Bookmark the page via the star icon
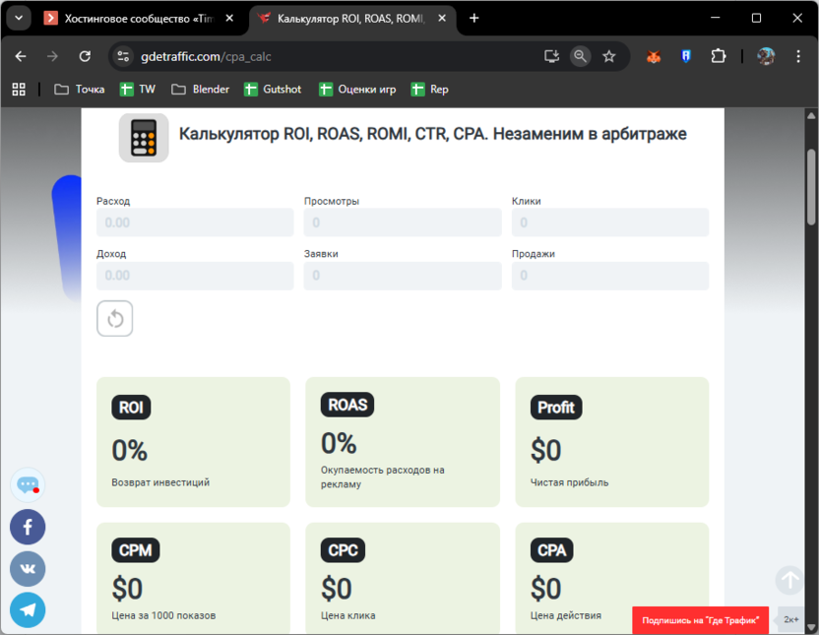 coord(609,56)
